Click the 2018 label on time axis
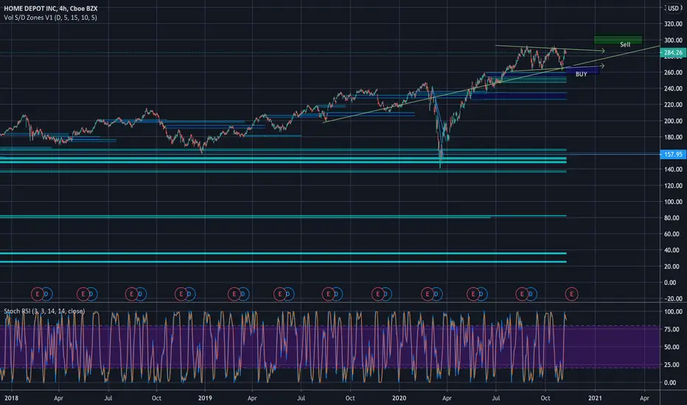 coord(11,398)
